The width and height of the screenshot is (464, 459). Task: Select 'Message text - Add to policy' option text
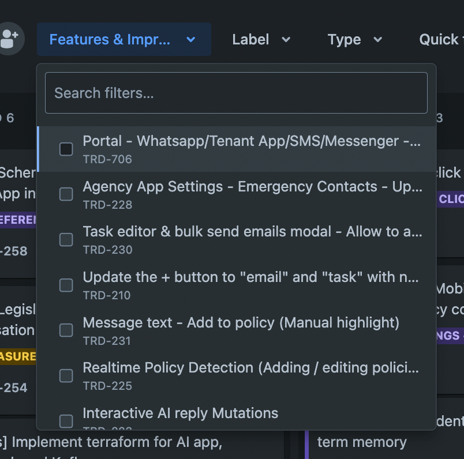click(x=241, y=323)
